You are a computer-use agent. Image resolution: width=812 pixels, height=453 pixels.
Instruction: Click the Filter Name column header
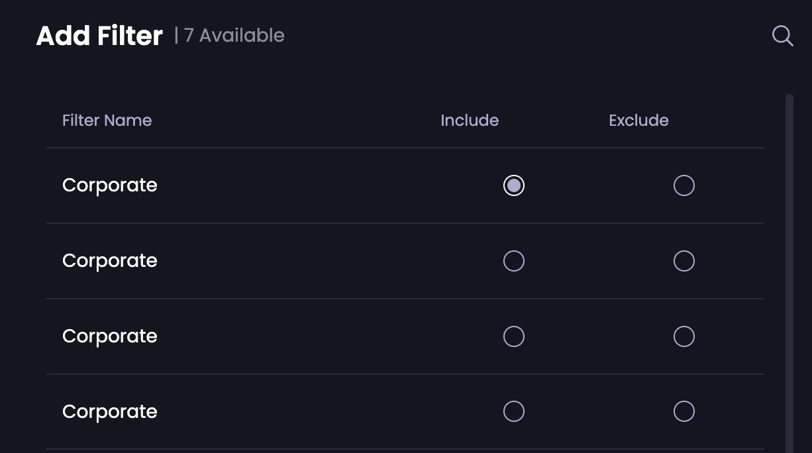click(107, 121)
